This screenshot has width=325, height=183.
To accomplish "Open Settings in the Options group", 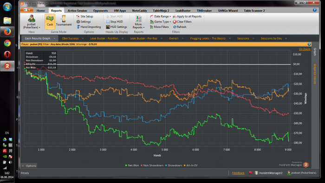I will pos(84,21).
